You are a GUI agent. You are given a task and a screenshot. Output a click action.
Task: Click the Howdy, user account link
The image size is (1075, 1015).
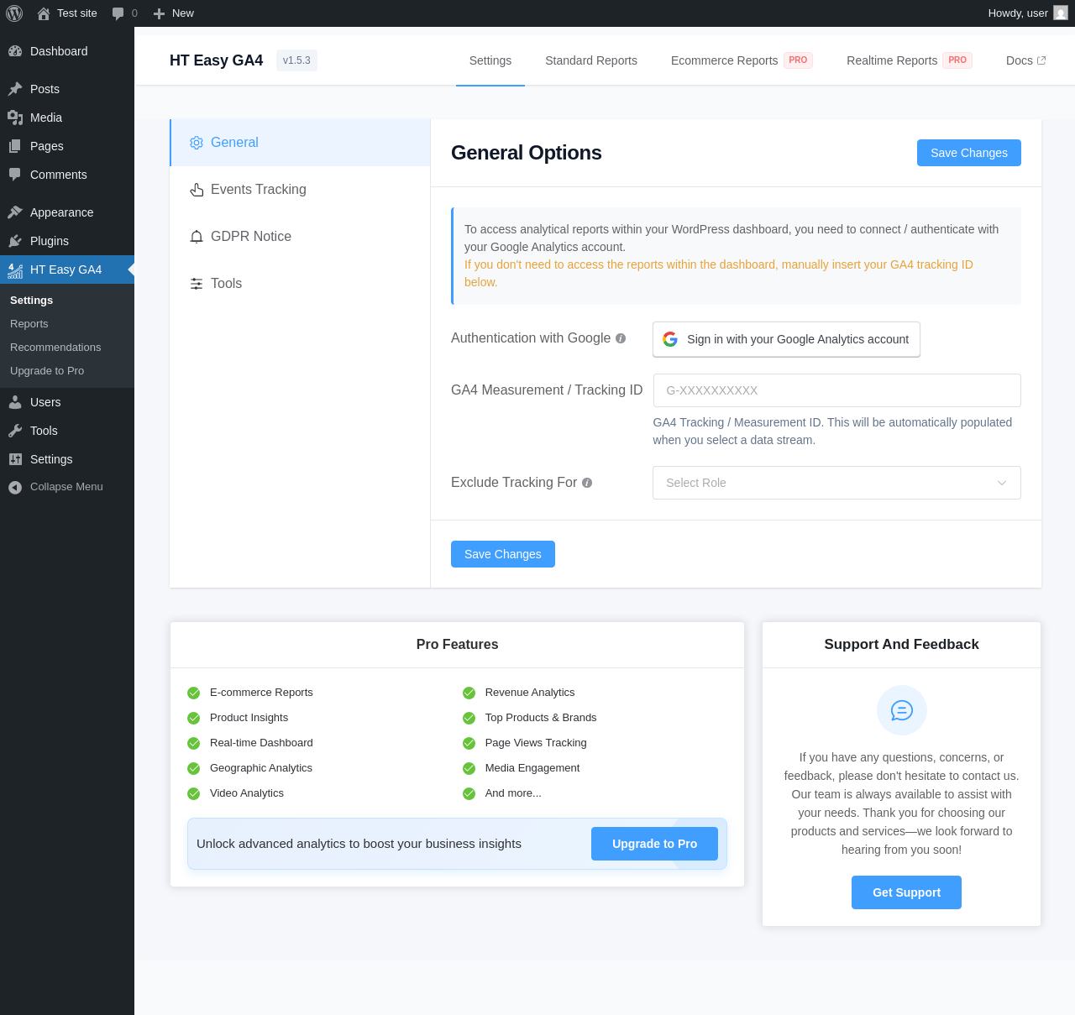tap(1027, 13)
